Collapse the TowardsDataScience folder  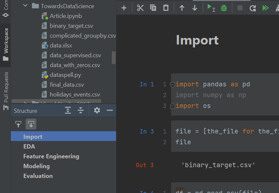[x=26, y=6]
